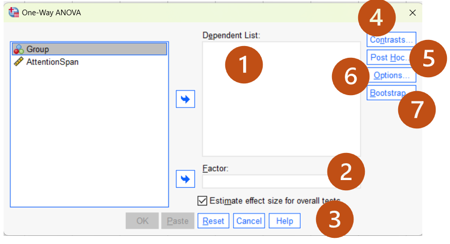
Task: Click the Reset button
Action: [x=213, y=221]
